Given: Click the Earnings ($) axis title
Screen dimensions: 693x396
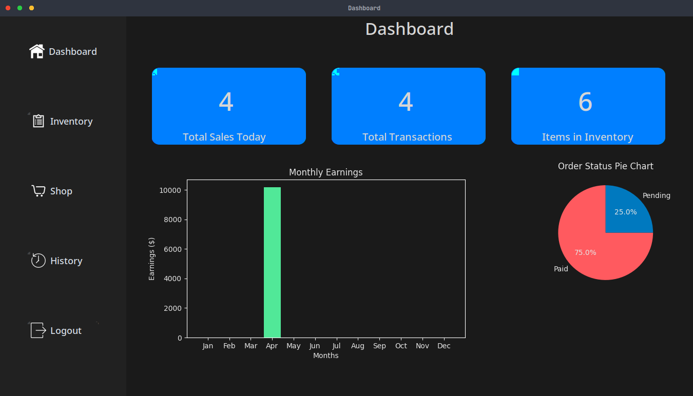Looking at the screenshot, I should coord(151,259).
